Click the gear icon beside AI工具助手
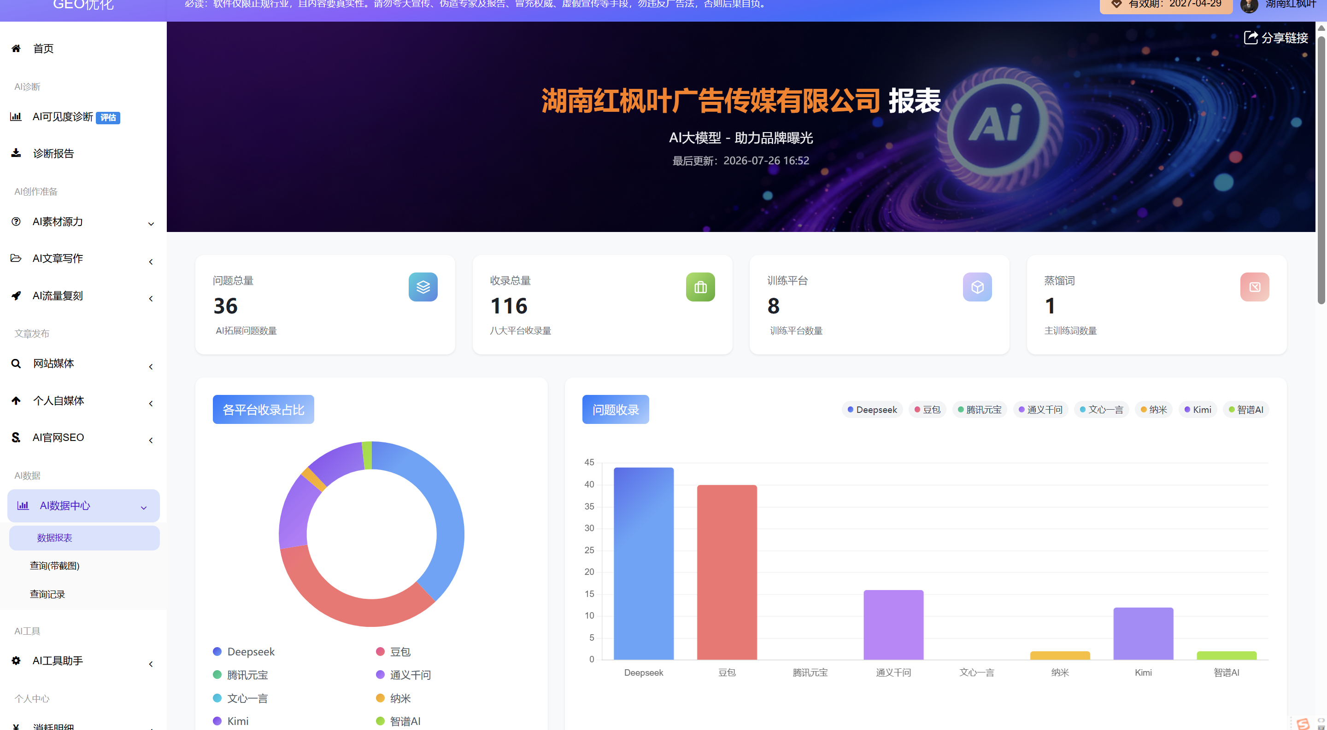Image resolution: width=1327 pixels, height=730 pixels. pos(16,660)
